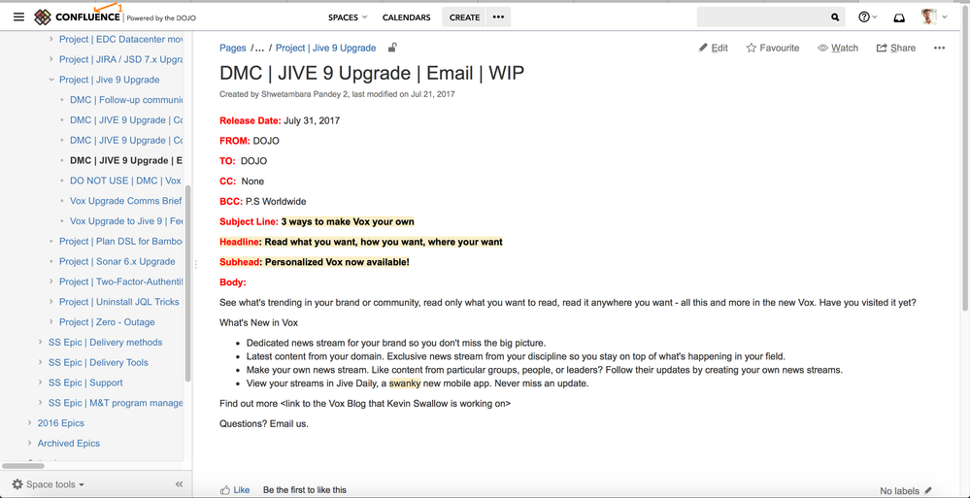
Task: Expand 2016 Epics tree item
Action: pos(29,423)
